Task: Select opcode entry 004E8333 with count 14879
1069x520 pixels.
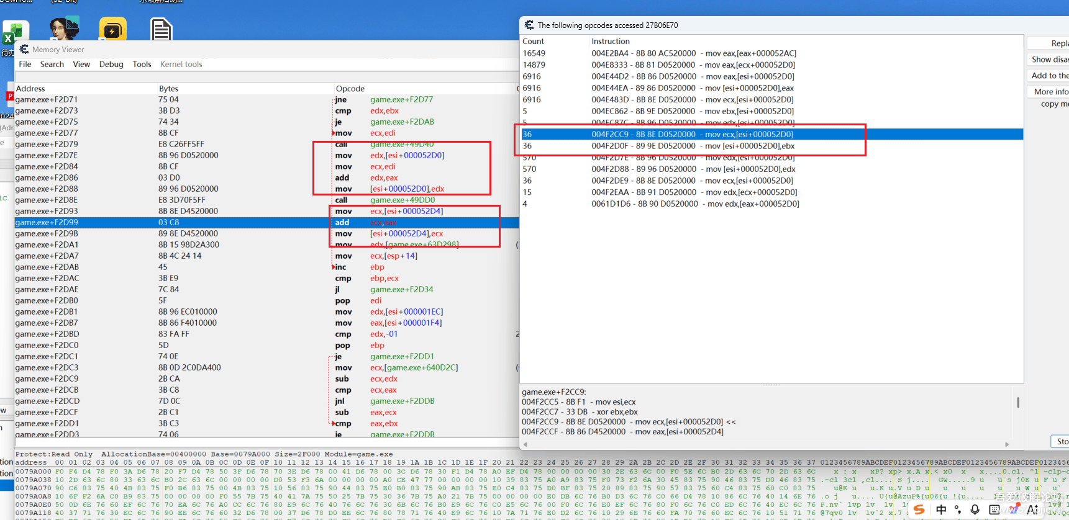Action: [x=771, y=65]
